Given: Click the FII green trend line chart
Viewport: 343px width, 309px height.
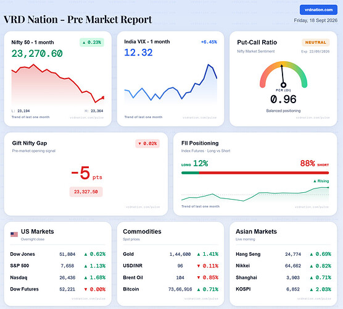Looking at the screenshot, I should click(255, 195).
